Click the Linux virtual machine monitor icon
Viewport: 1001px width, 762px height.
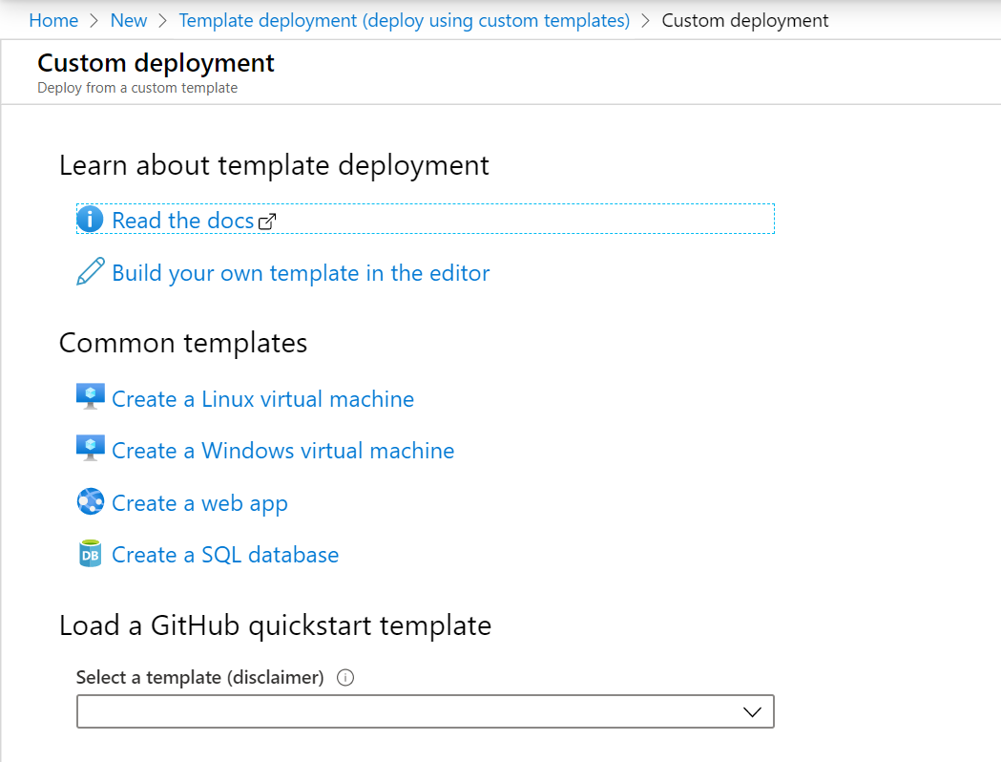(x=90, y=397)
